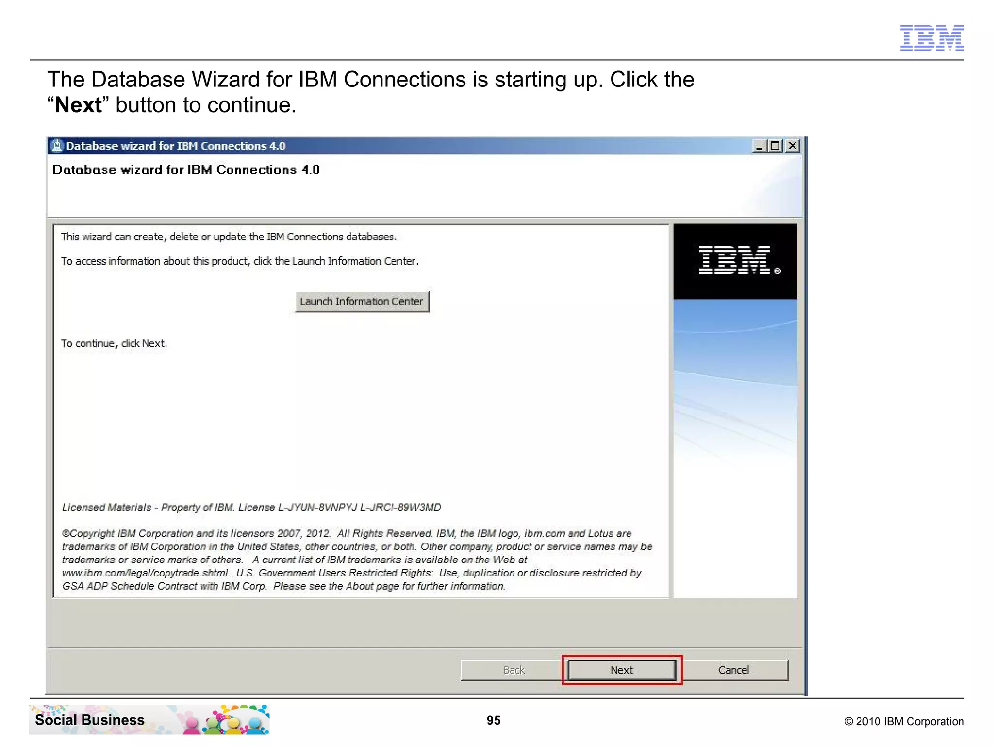Click the 'Database wizard for IBM Connections 4.0' heading
The width and height of the screenshot is (994, 746).
click(186, 170)
